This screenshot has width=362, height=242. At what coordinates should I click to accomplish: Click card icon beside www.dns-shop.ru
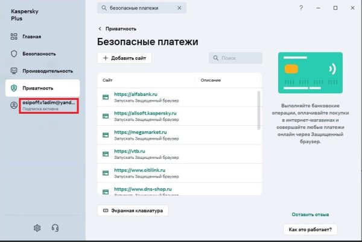106,192
